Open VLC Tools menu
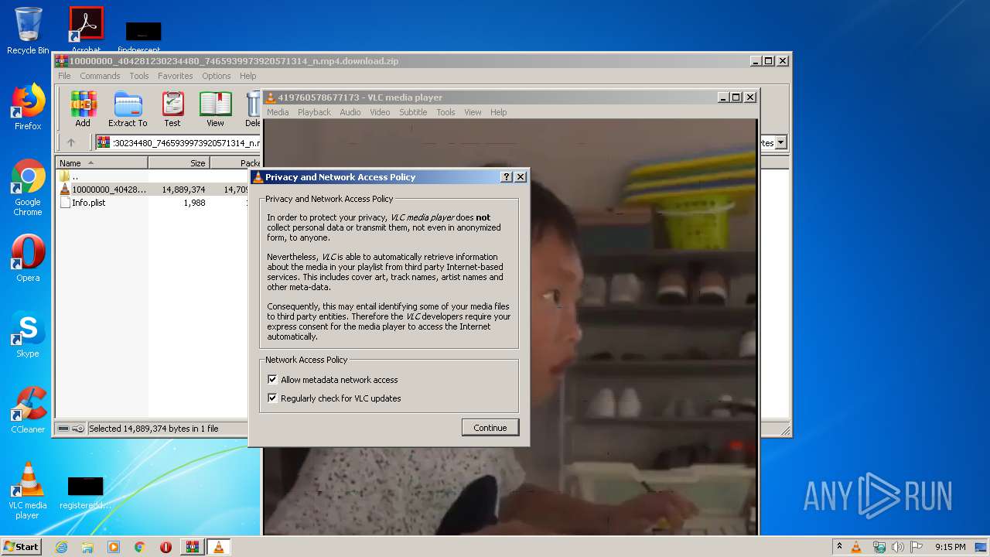The height and width of the screenshot is (557, 990). pyautogui.click(x=445, y=112)
